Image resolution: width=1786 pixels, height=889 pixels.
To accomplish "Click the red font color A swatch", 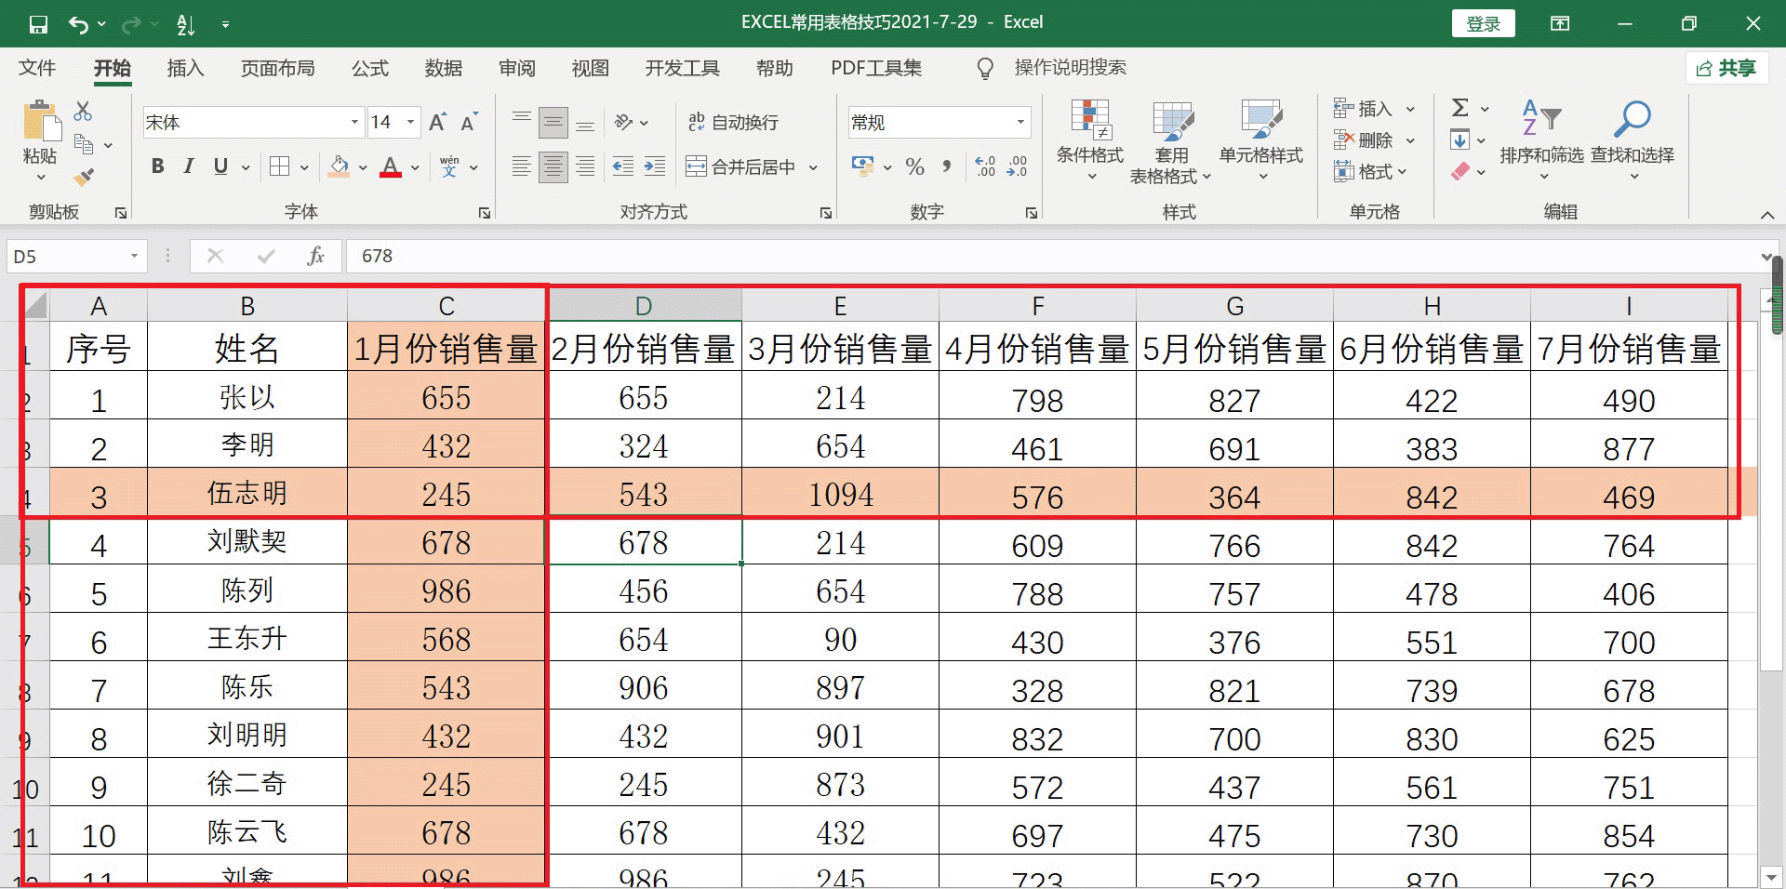I will [391, 166].
